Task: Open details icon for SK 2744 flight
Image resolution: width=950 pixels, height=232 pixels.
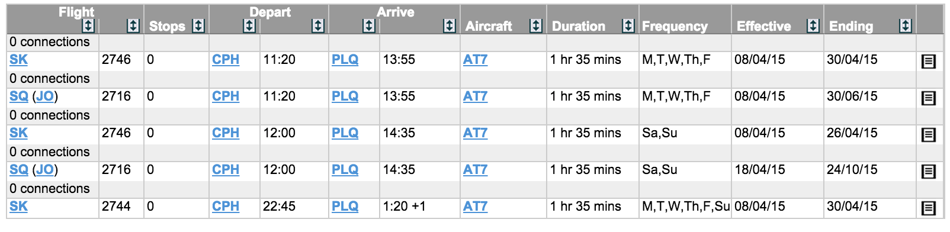Action: click(x=929, y=208)
